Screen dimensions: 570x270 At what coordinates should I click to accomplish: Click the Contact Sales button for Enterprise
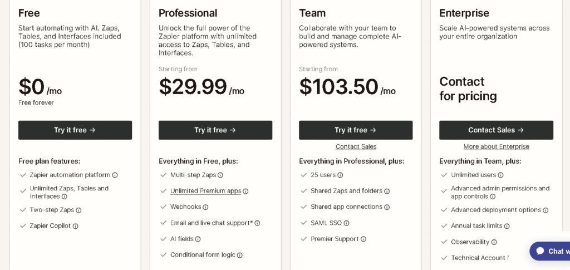[x=496, y=130]
